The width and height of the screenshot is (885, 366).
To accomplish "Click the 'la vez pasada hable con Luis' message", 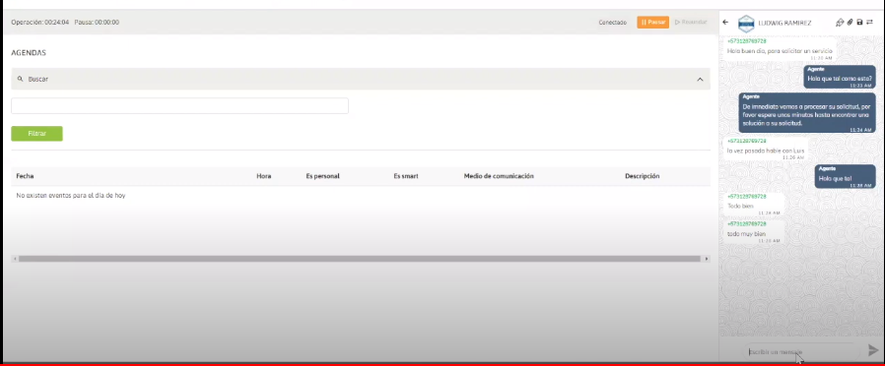I will tap(765, 151).
